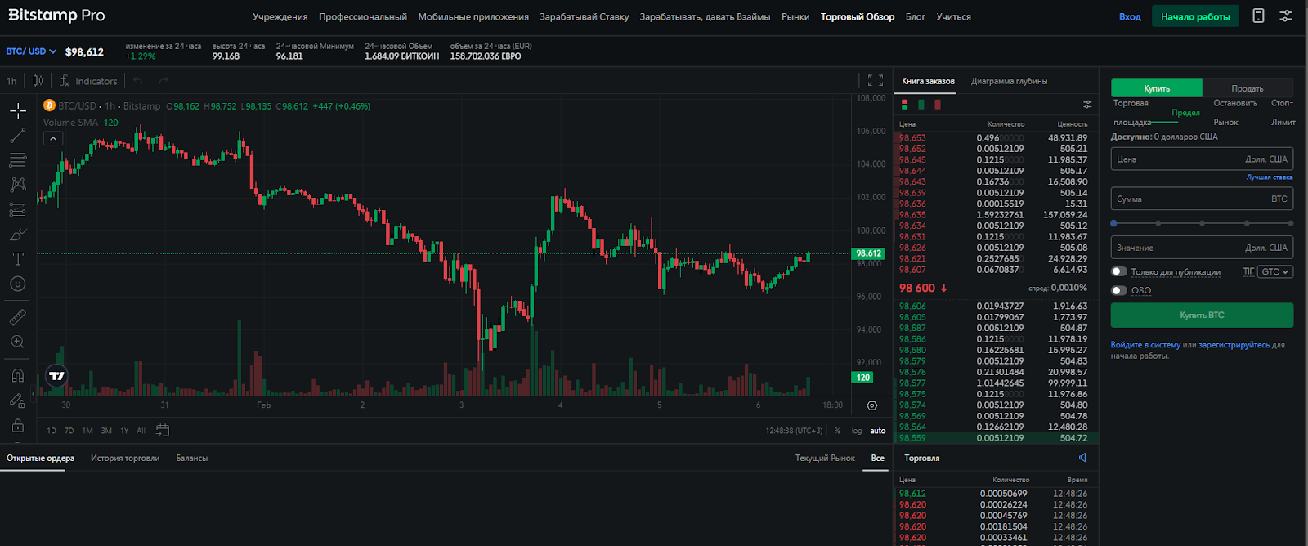Enable the post-only toggle

(x=1119, y=271)
